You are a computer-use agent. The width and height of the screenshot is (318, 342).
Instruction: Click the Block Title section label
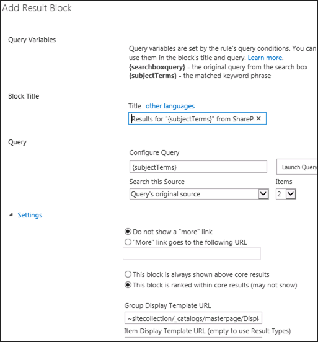pos(24,96)
